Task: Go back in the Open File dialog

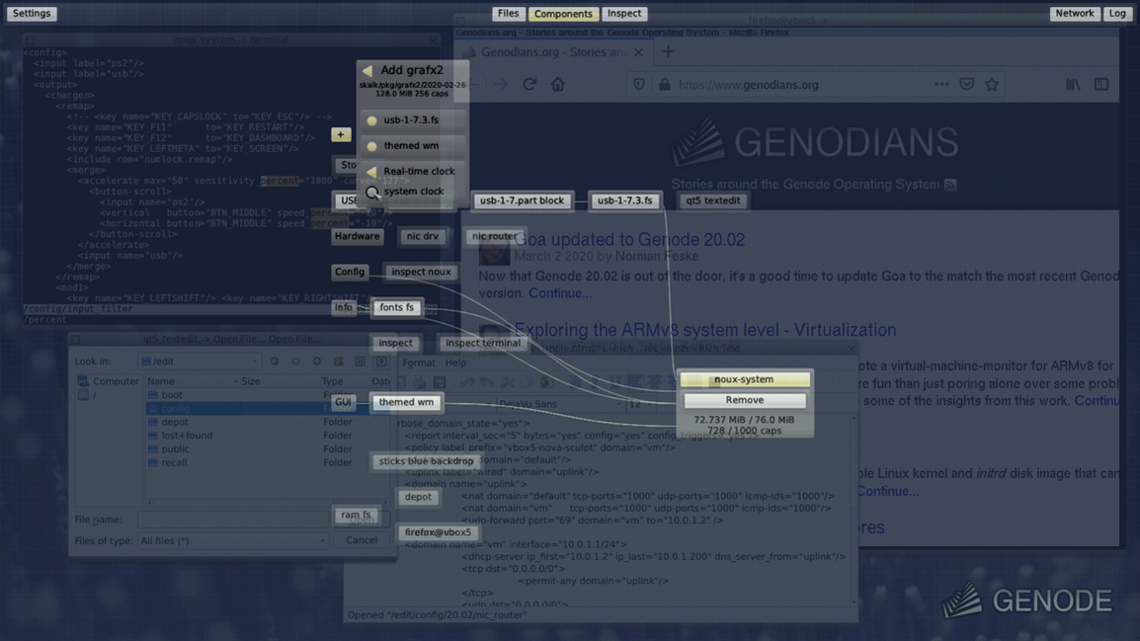Action: (274, 361)
